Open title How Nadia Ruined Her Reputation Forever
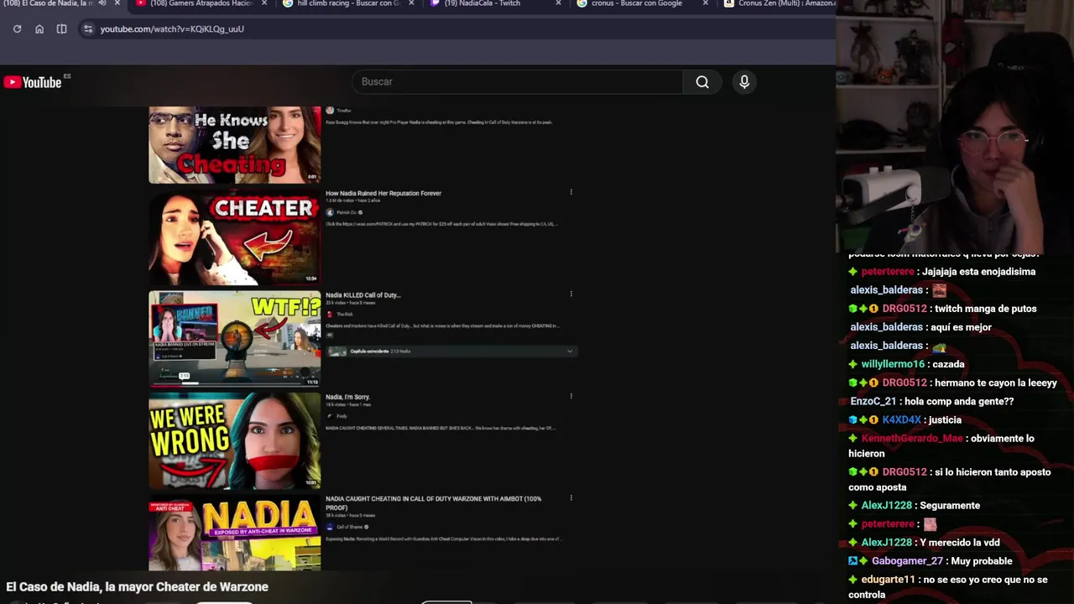Viewport: 1074px width, 604px height. point(383,193)
